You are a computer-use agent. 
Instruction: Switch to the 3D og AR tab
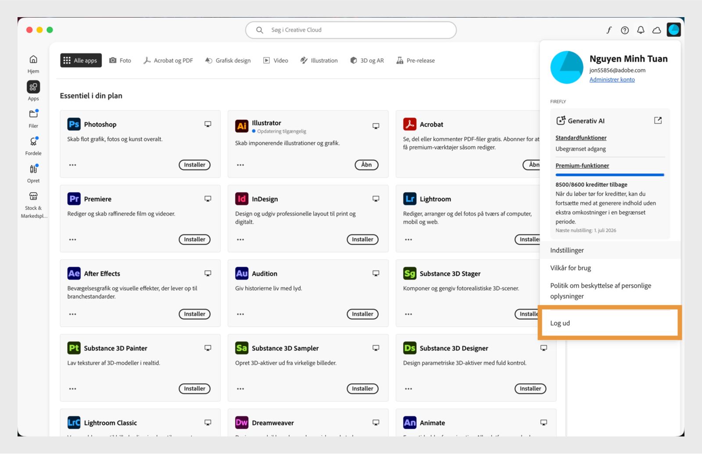click(367, 61)
